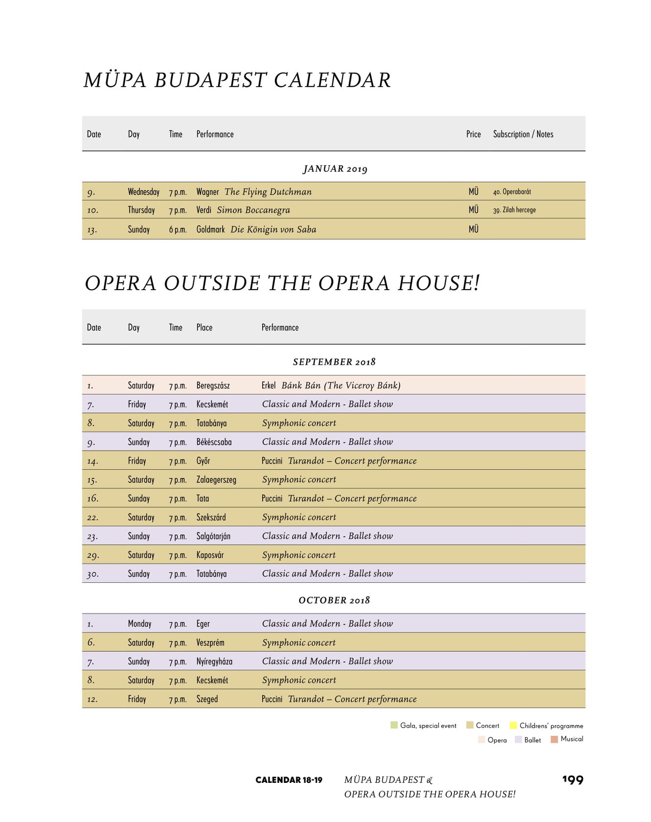Click Ballet show in the Eger row
Image resolution: width=651 pixels, height=822 pixels.
pyautogui.click(x=328, y=624)
